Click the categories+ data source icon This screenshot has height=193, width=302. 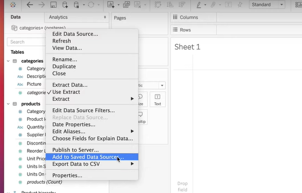(14, 28)
